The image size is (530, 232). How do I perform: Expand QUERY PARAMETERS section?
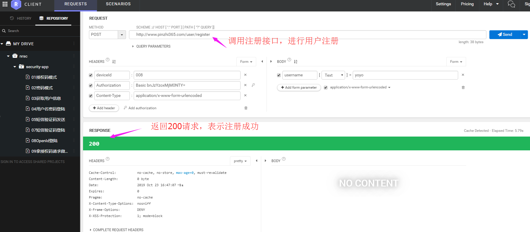pos(151,46)
